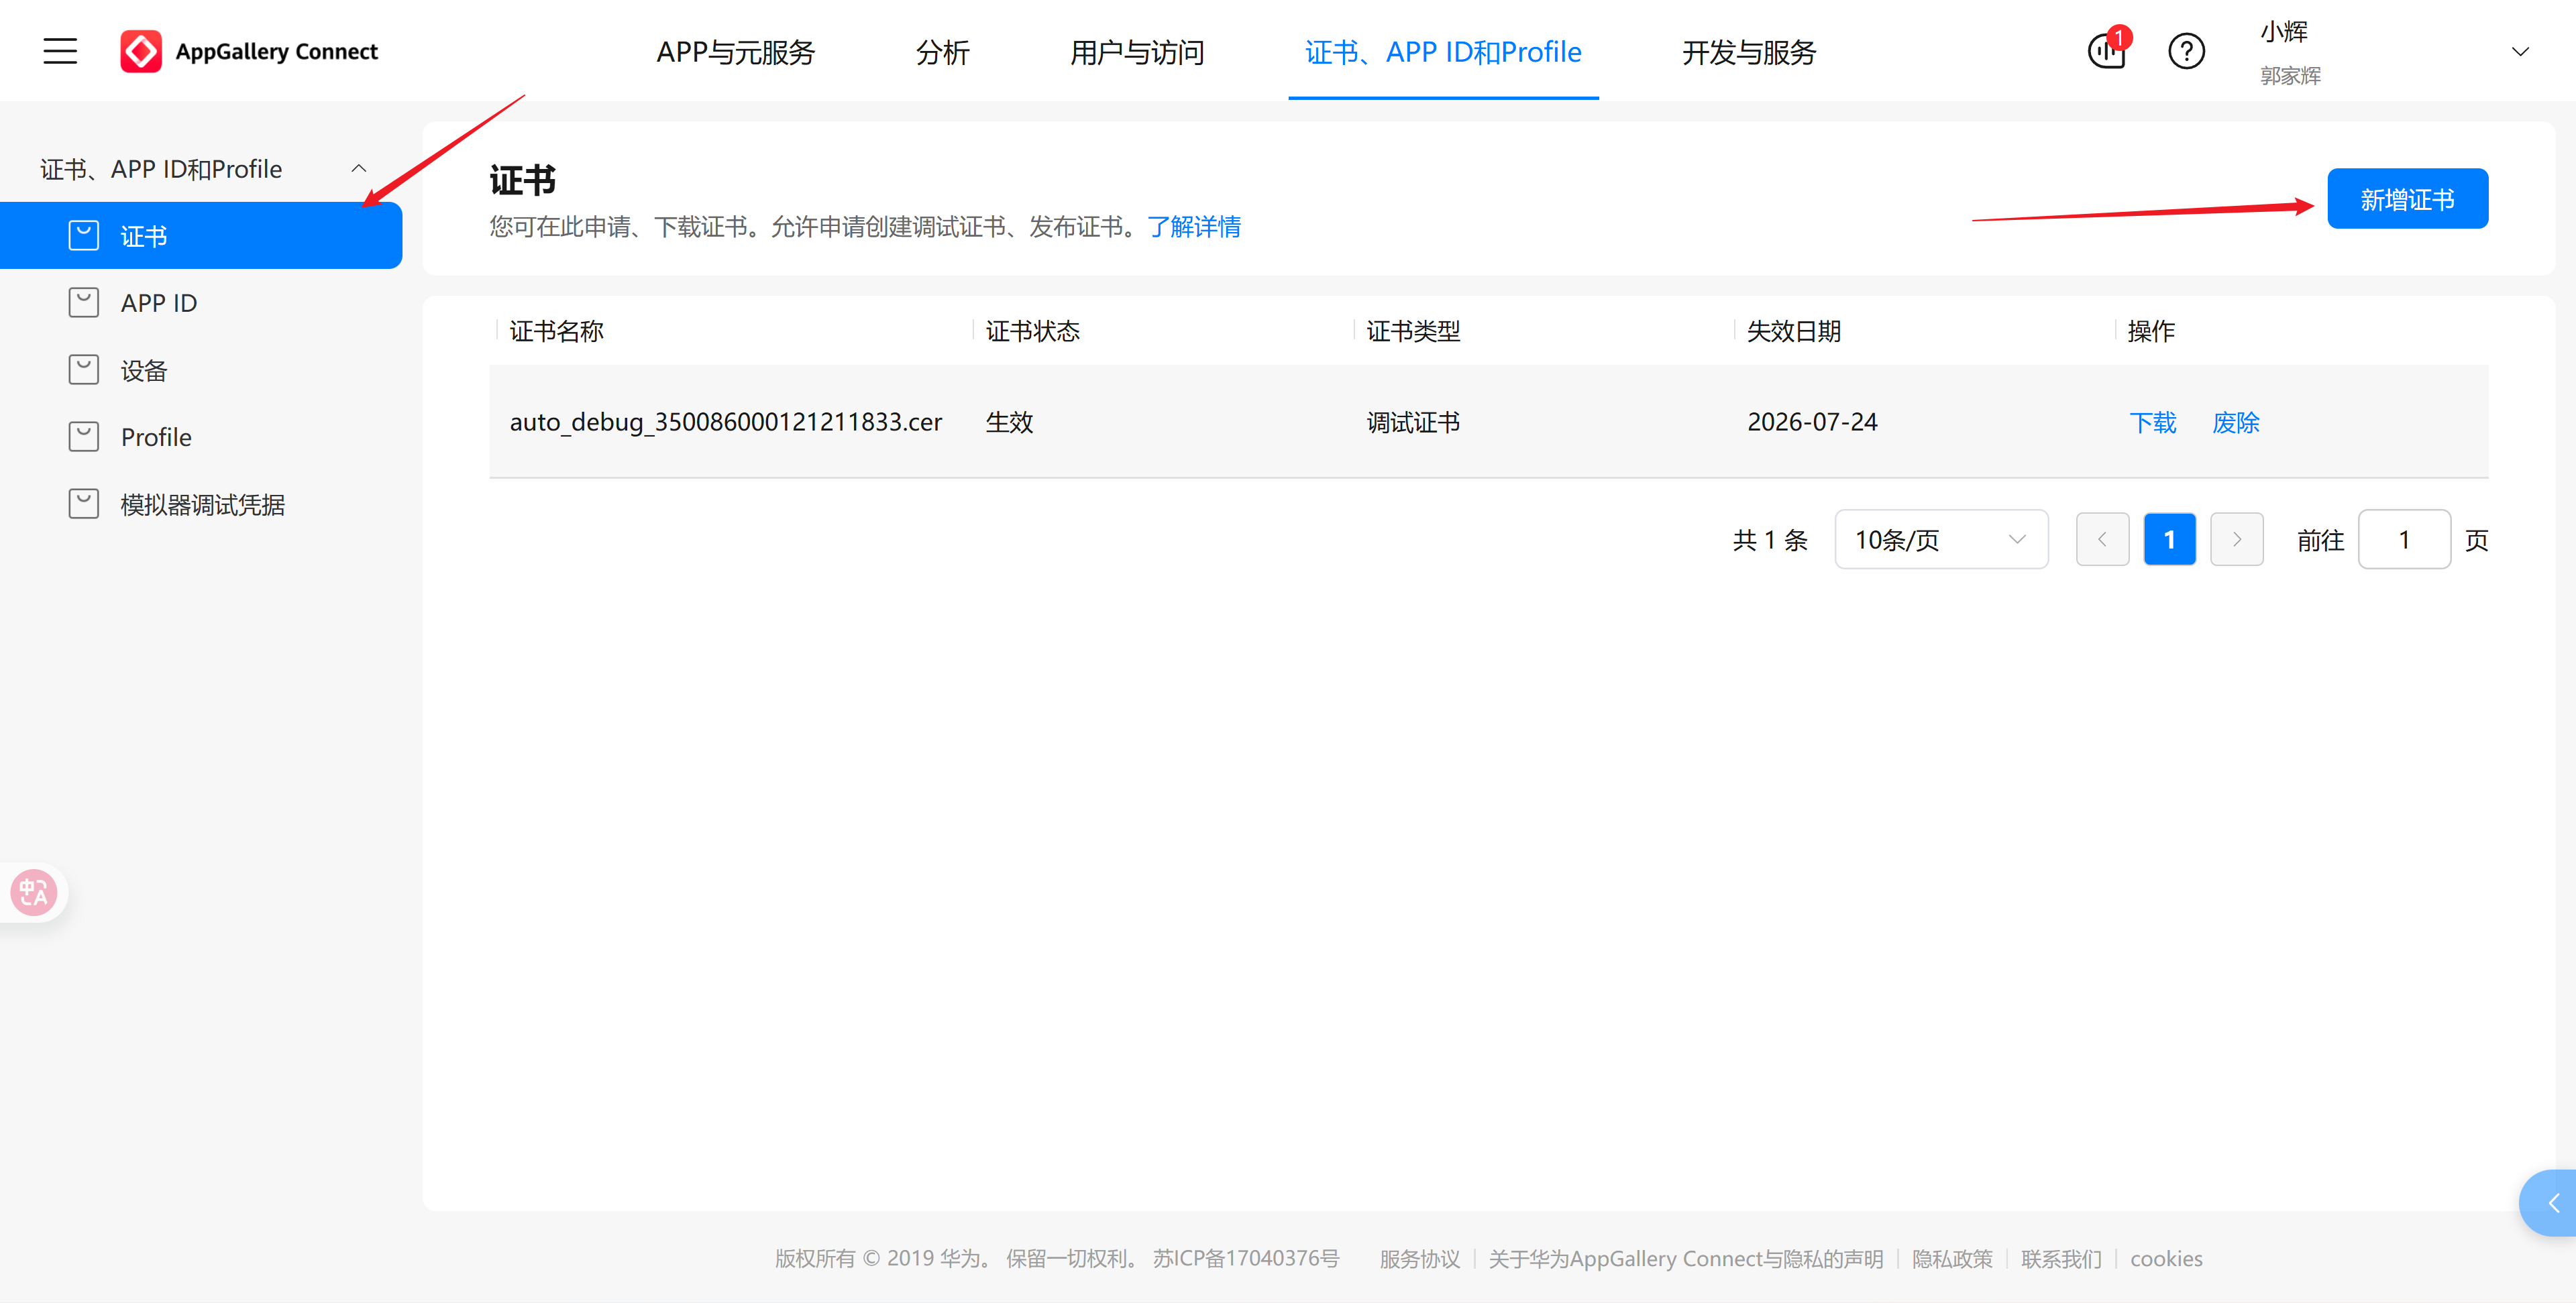Collapse the 证书、APP ID和Profile sidebar section
2576x1303 pixels.
(x=358, y=167)
